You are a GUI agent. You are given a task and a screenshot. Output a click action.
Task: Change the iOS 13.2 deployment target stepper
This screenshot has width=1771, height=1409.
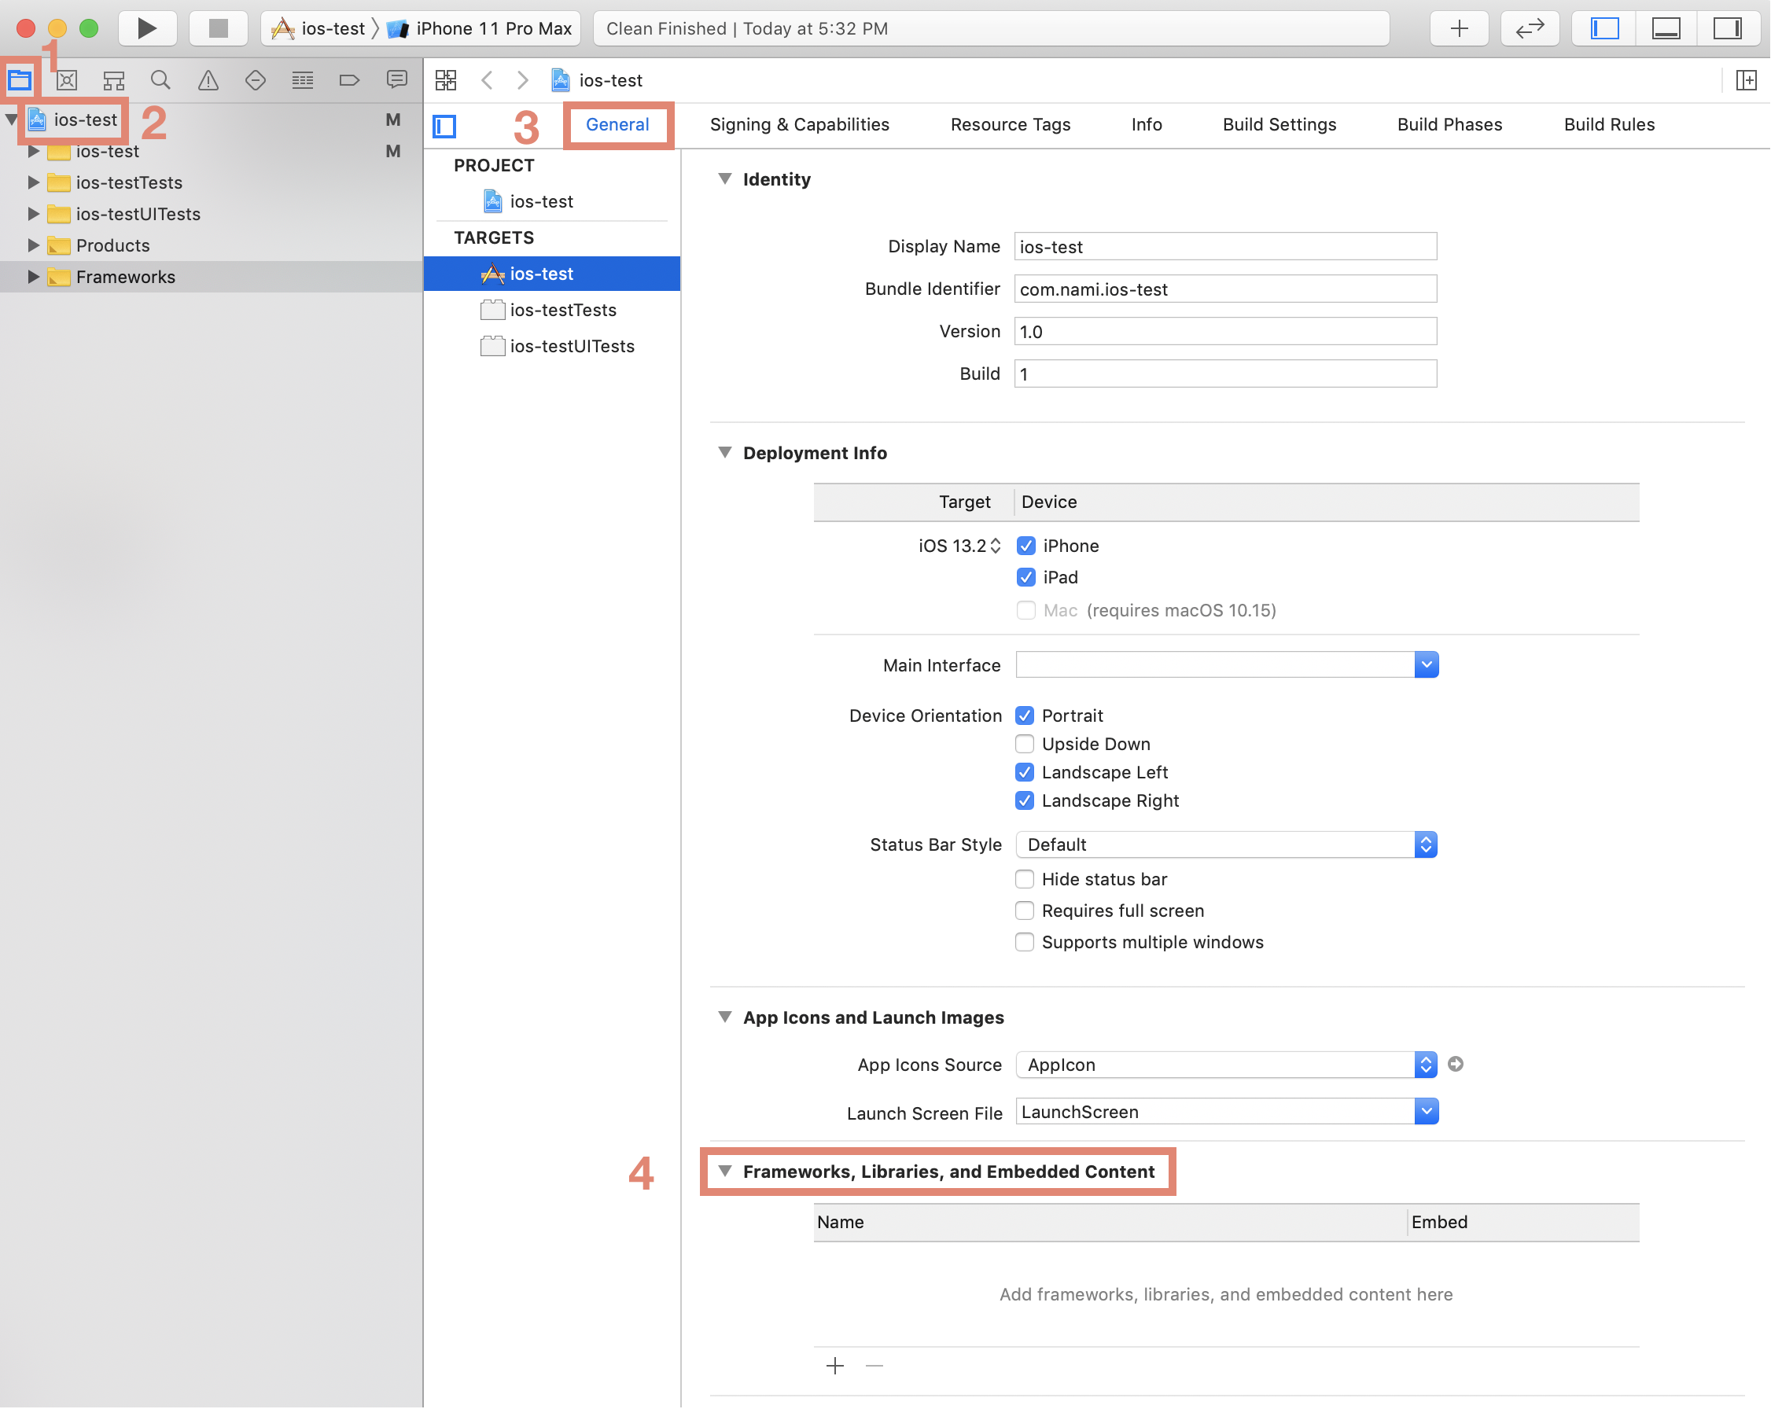(996, 546)
